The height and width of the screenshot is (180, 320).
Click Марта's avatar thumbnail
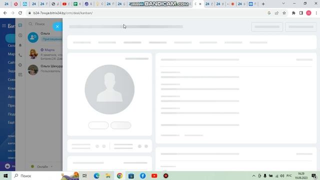33,54
